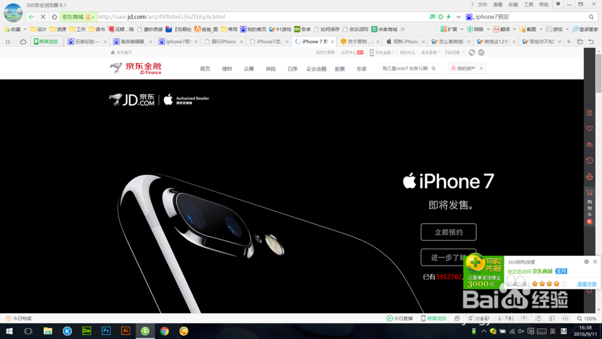Open the browser home page icon
This screenshot has height=339, width=602.
[x=55, y=17]
